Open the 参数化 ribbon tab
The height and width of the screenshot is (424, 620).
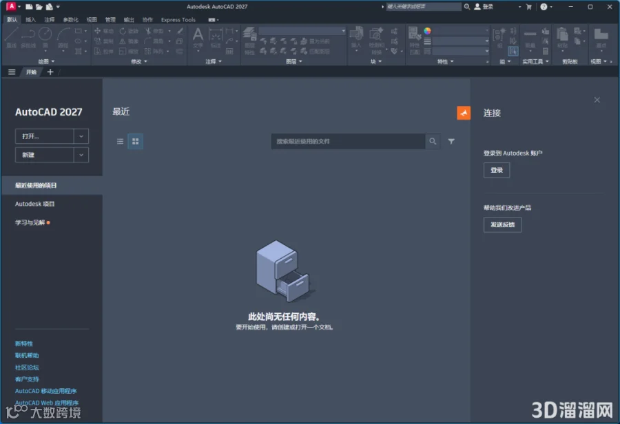click(71, 19)
